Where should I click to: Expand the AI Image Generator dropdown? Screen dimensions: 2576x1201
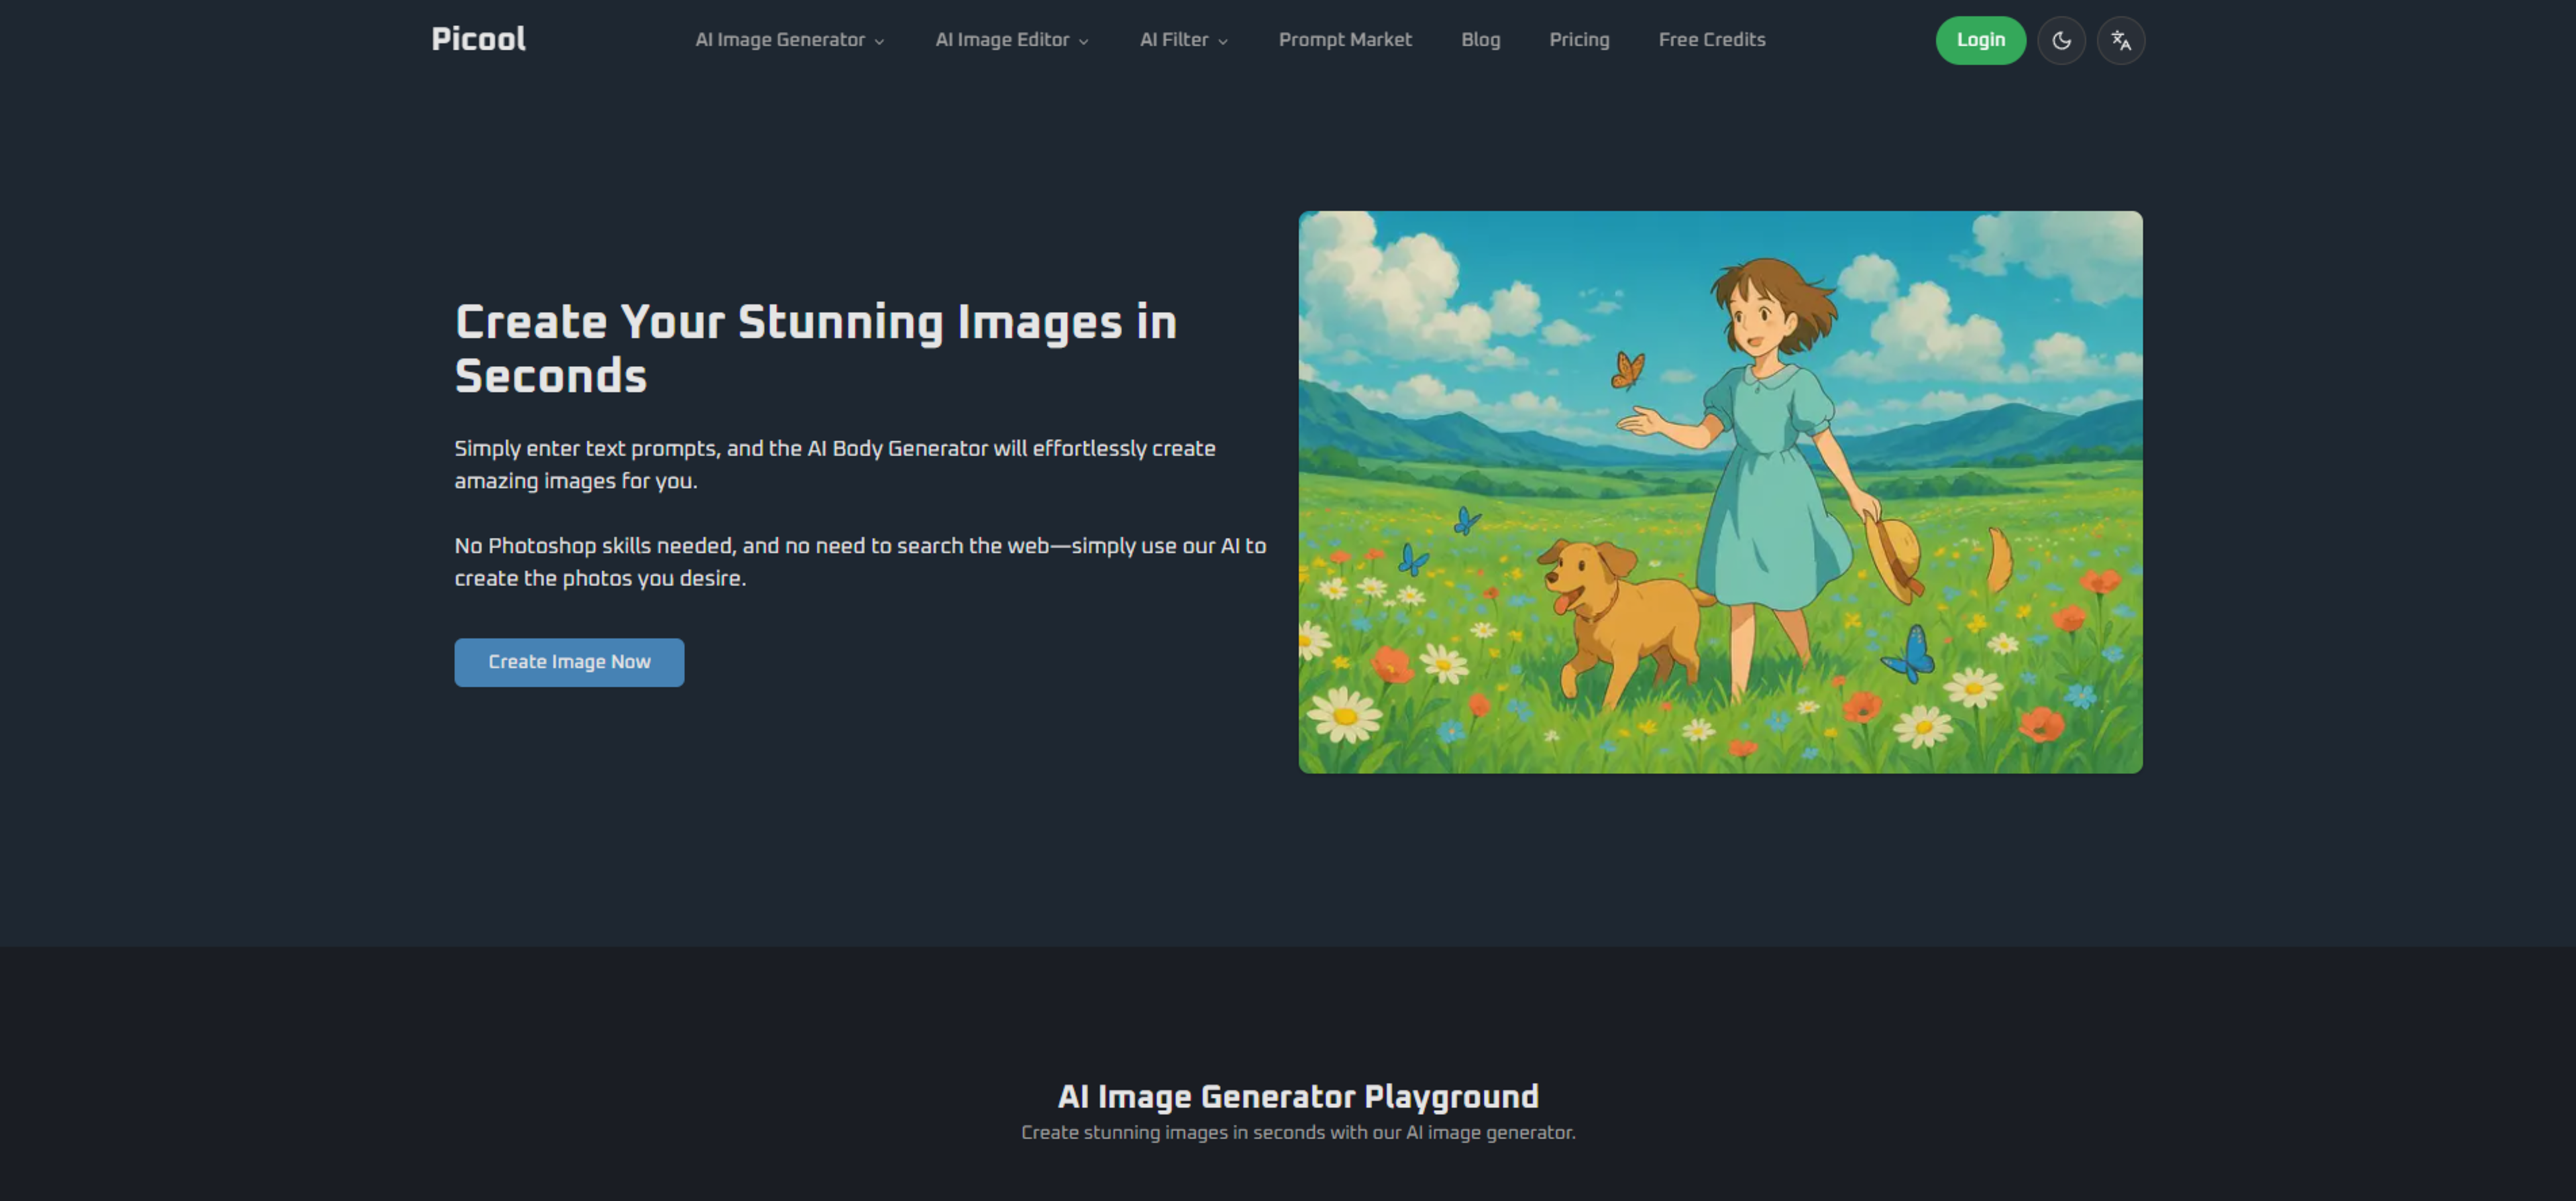point(780,40)
